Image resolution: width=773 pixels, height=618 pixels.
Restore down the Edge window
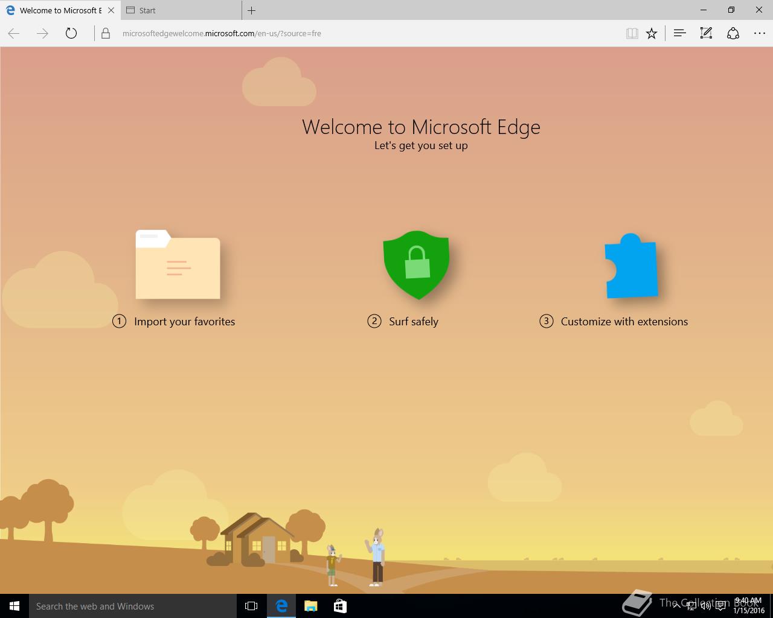tap(731, 10)
